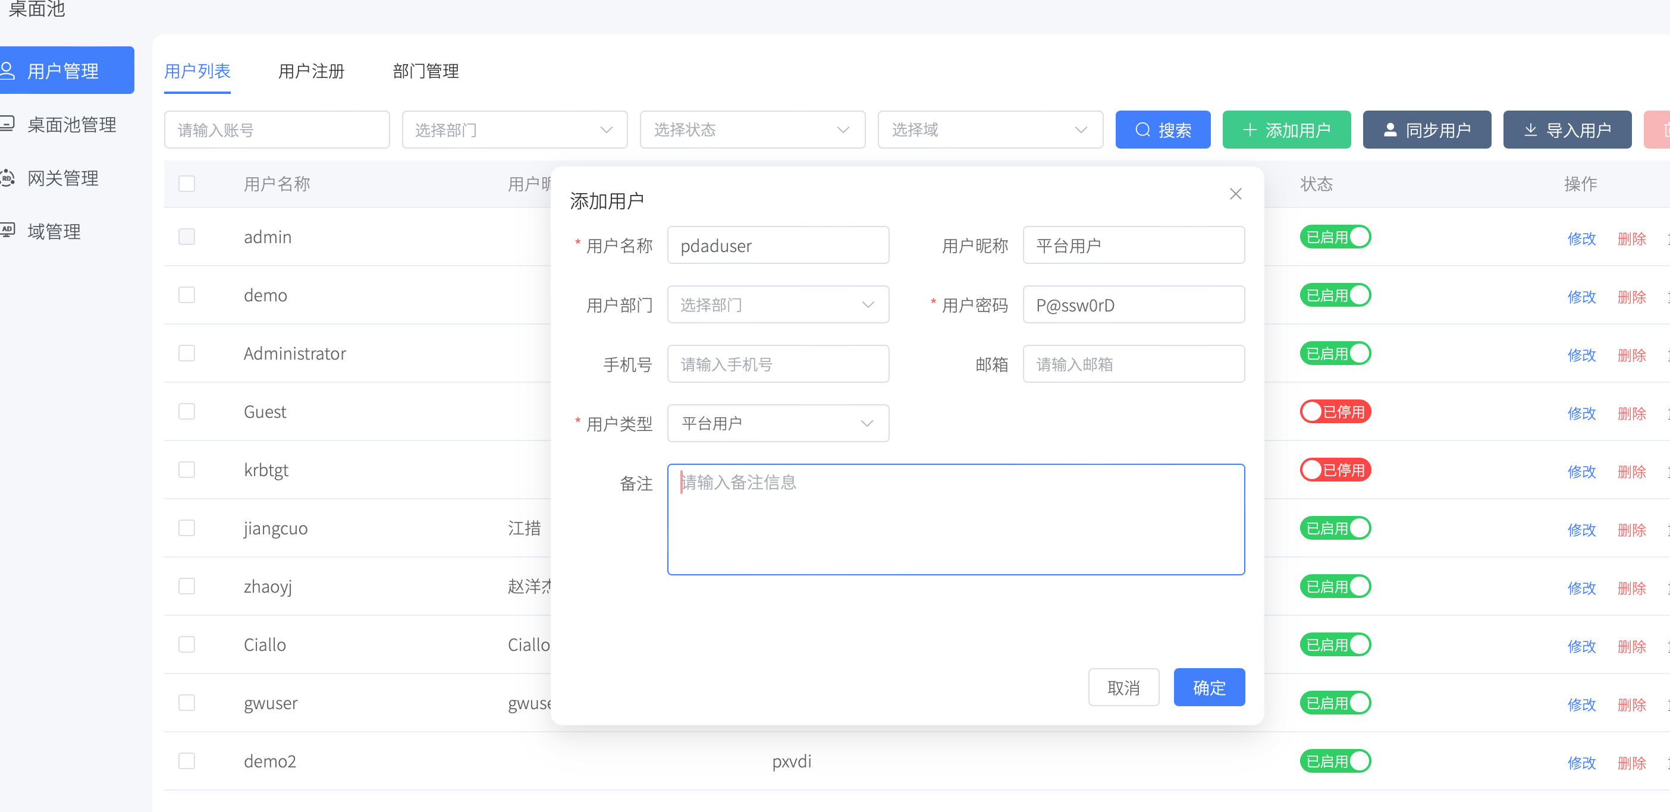Click the phone number input field

click(x=777, y=364)
